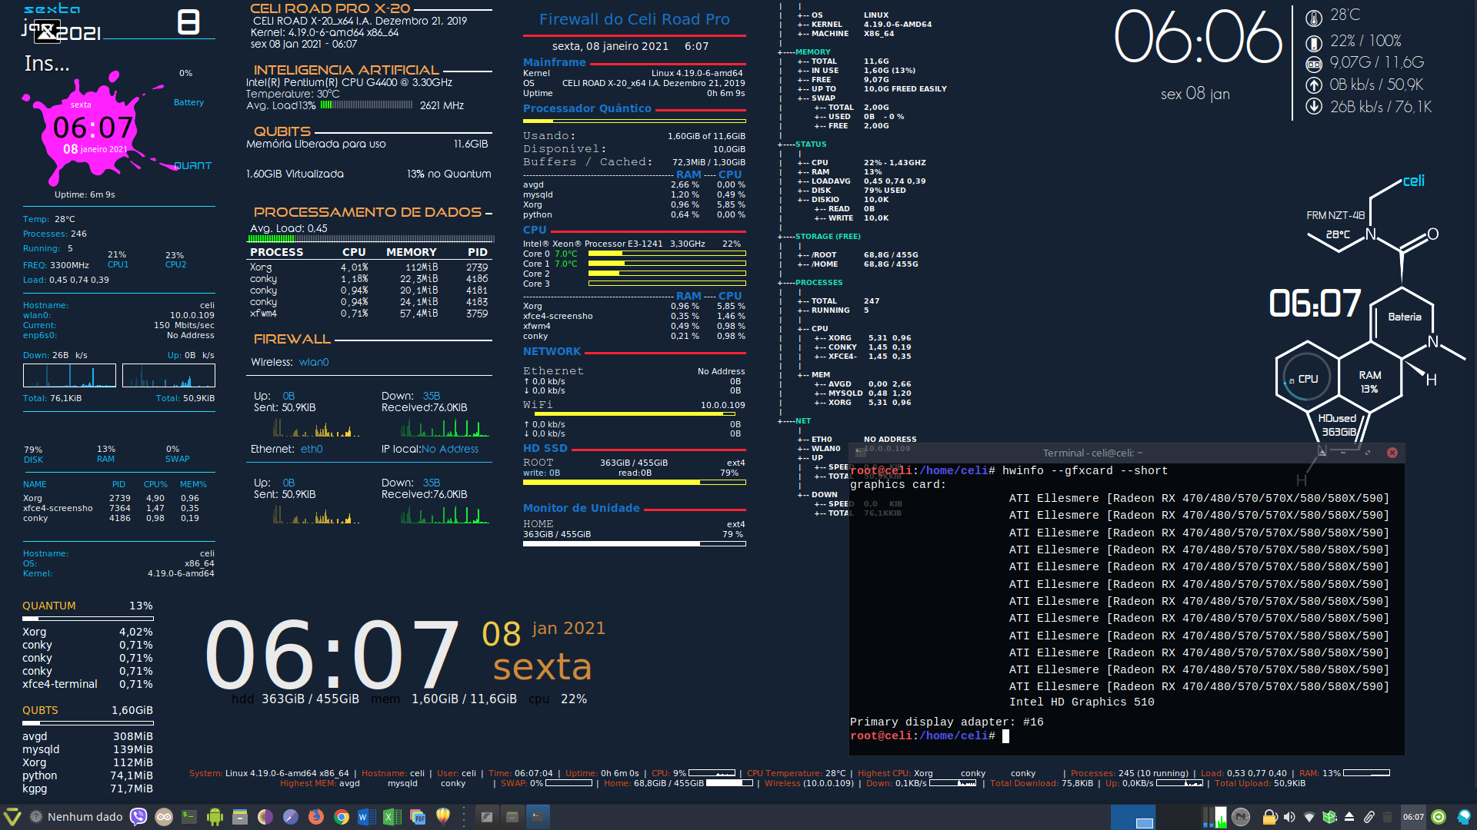Toggle the volume speaker tray icon
Image resolution: width=1477 pixels, height=830 pixels.
tap(1289, 817)
